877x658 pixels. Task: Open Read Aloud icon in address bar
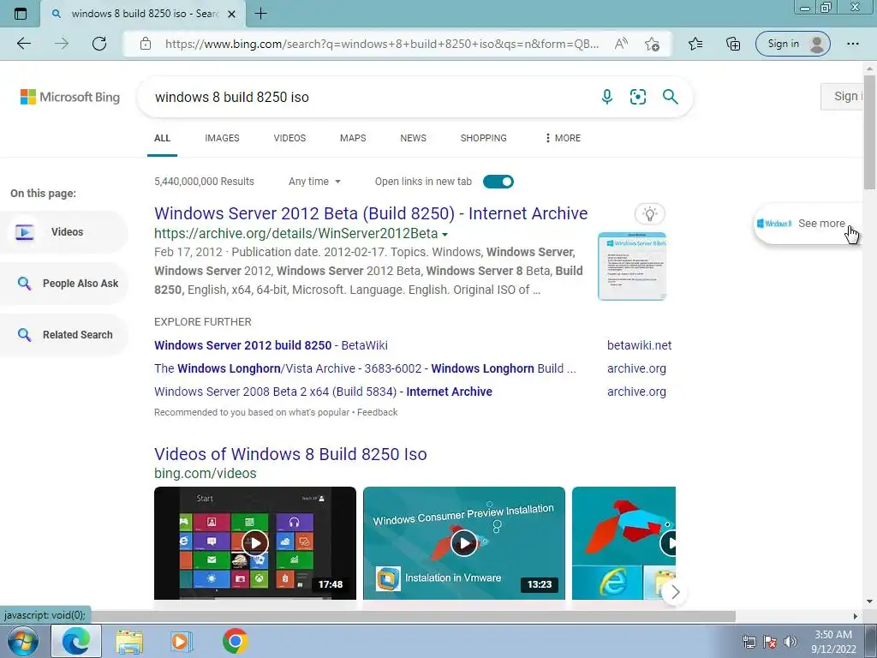coord(622,44)
